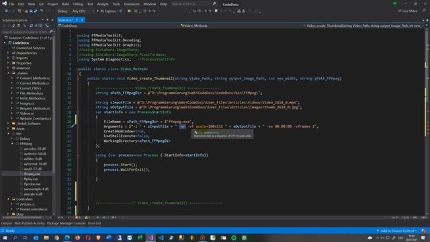This screenshot has width=430, height=242.
Task: Select the CodeDocu project node
Action: tap(20, 43)
